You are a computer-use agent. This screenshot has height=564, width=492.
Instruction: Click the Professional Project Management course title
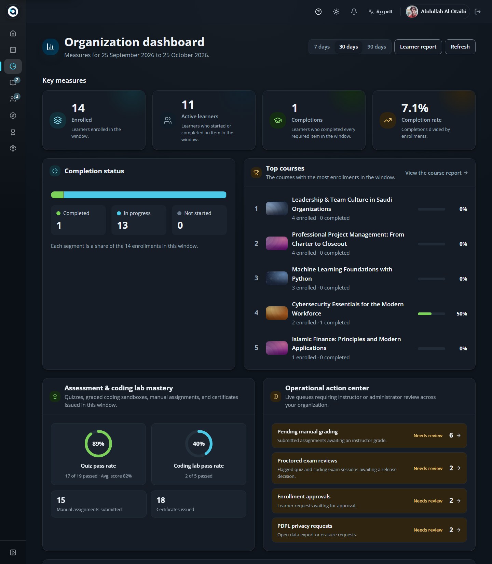(x=348, y=239)
